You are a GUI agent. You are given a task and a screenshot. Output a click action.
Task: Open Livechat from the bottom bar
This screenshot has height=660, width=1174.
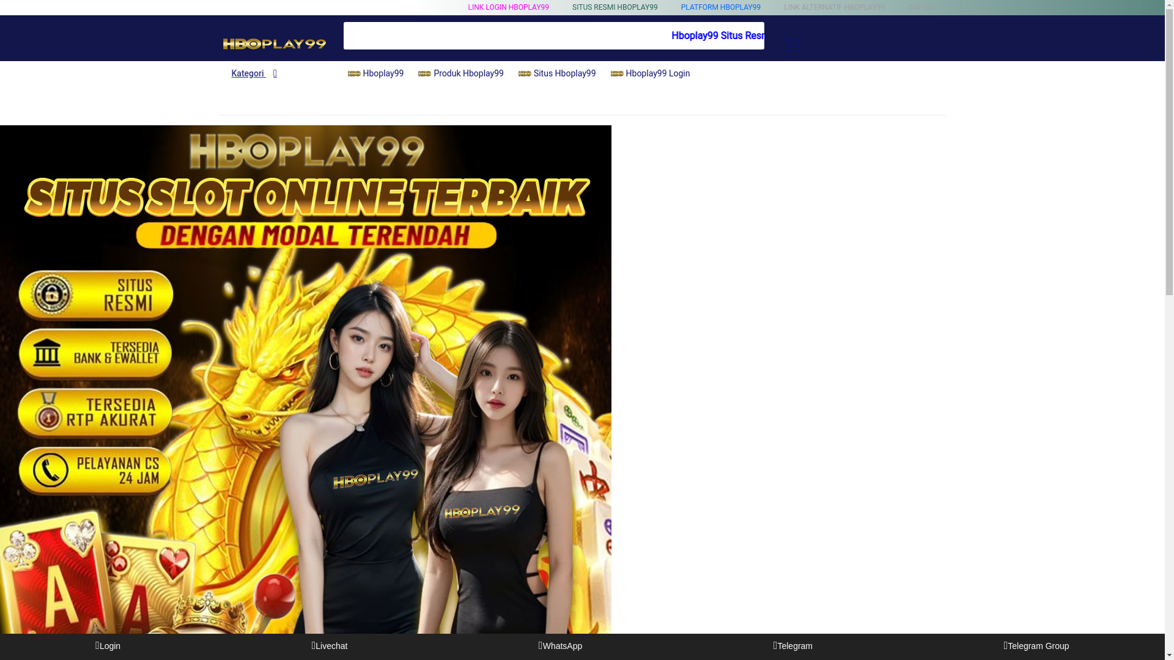pos(329,646)
